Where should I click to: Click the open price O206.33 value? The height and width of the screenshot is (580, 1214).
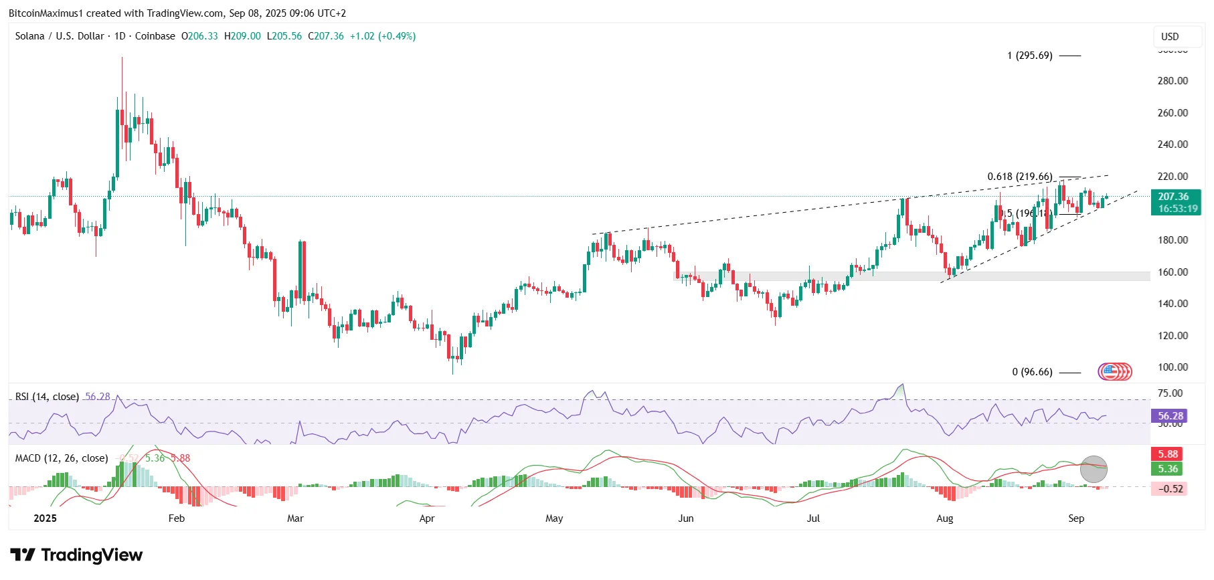coord(199,36)
